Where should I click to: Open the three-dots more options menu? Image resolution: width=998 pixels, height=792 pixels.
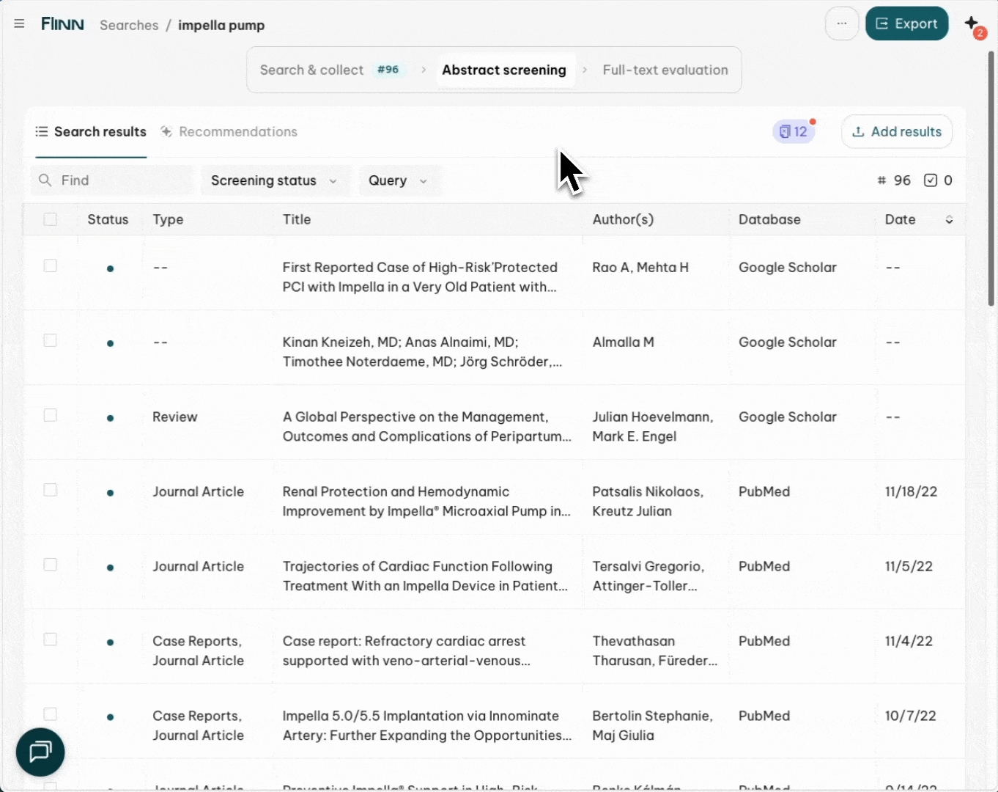[x=841, y=23]
